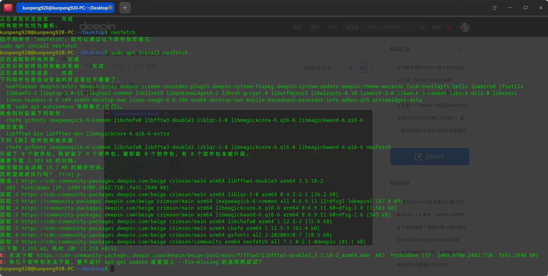
Task: Click the 发布帖子 button in forum behind
Action: (x=430, y=157)
